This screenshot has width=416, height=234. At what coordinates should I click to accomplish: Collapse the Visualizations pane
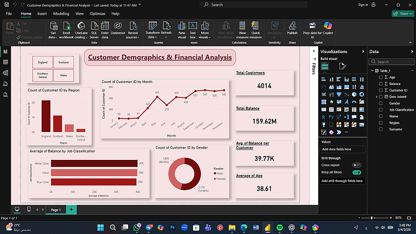coord(363,52)
